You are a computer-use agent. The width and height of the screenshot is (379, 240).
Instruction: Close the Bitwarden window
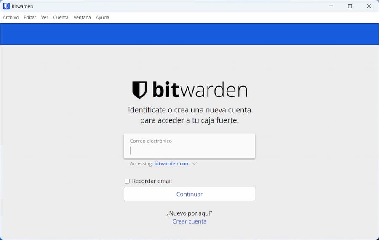tap(369, 6)
